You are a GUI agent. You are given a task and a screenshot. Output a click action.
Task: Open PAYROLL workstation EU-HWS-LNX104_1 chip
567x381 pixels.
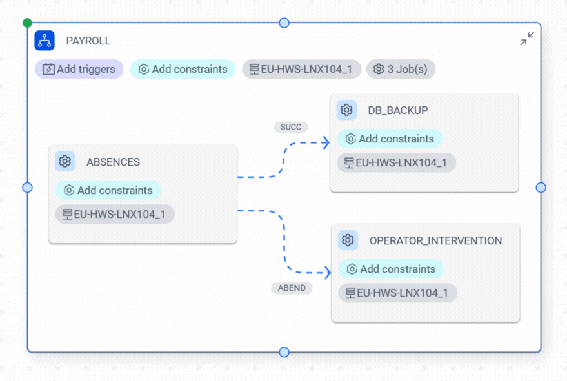point(301,69)
